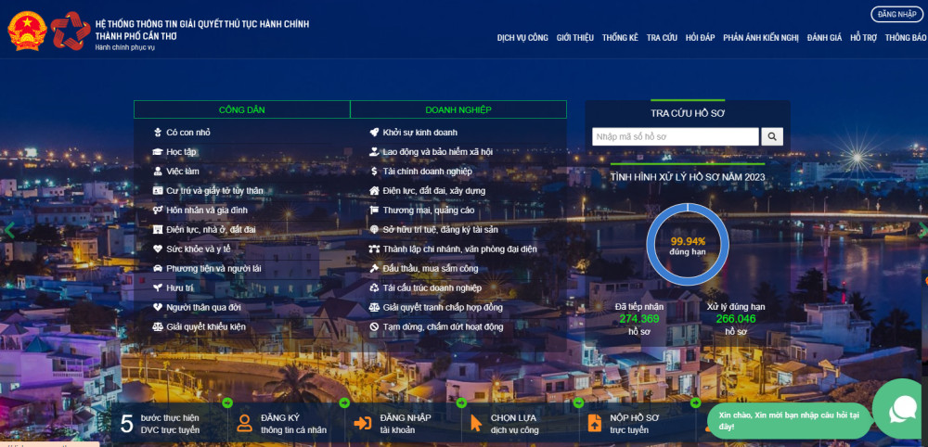The image size is (928, 447).
Task: Click the 99.94% on-time donut chart
Action: [688, 245]
